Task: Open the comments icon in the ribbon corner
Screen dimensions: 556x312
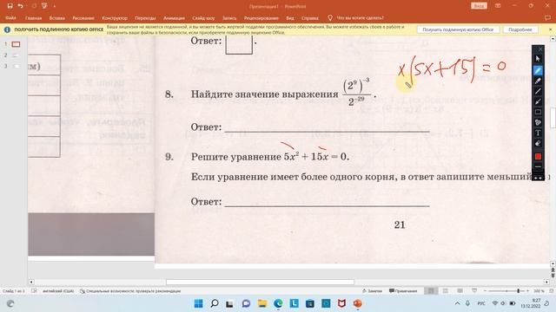Action: (x=547, y=17)
